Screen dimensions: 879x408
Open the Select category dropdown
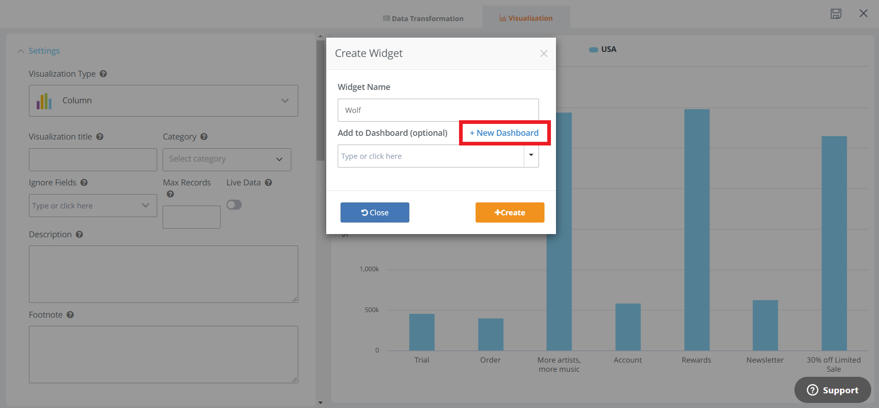point(227,159)
